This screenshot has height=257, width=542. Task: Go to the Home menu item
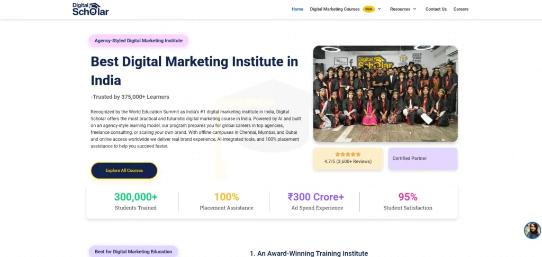pos(297,9)
